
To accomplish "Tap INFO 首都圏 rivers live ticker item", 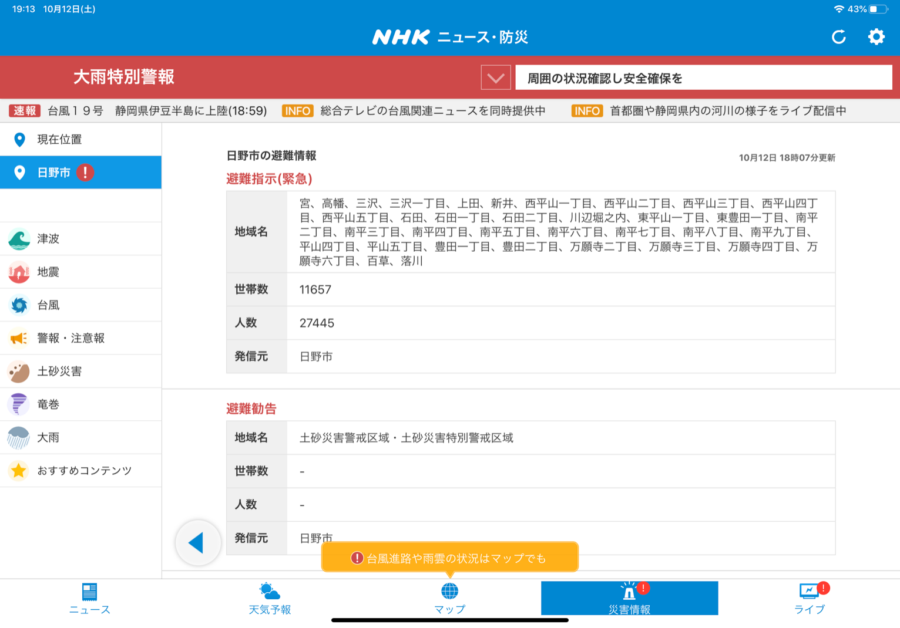I will [x=709, y=111].
